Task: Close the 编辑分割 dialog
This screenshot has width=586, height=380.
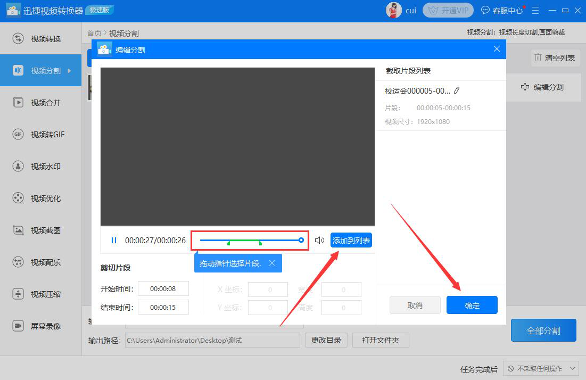Action: [x=497, y=49]
